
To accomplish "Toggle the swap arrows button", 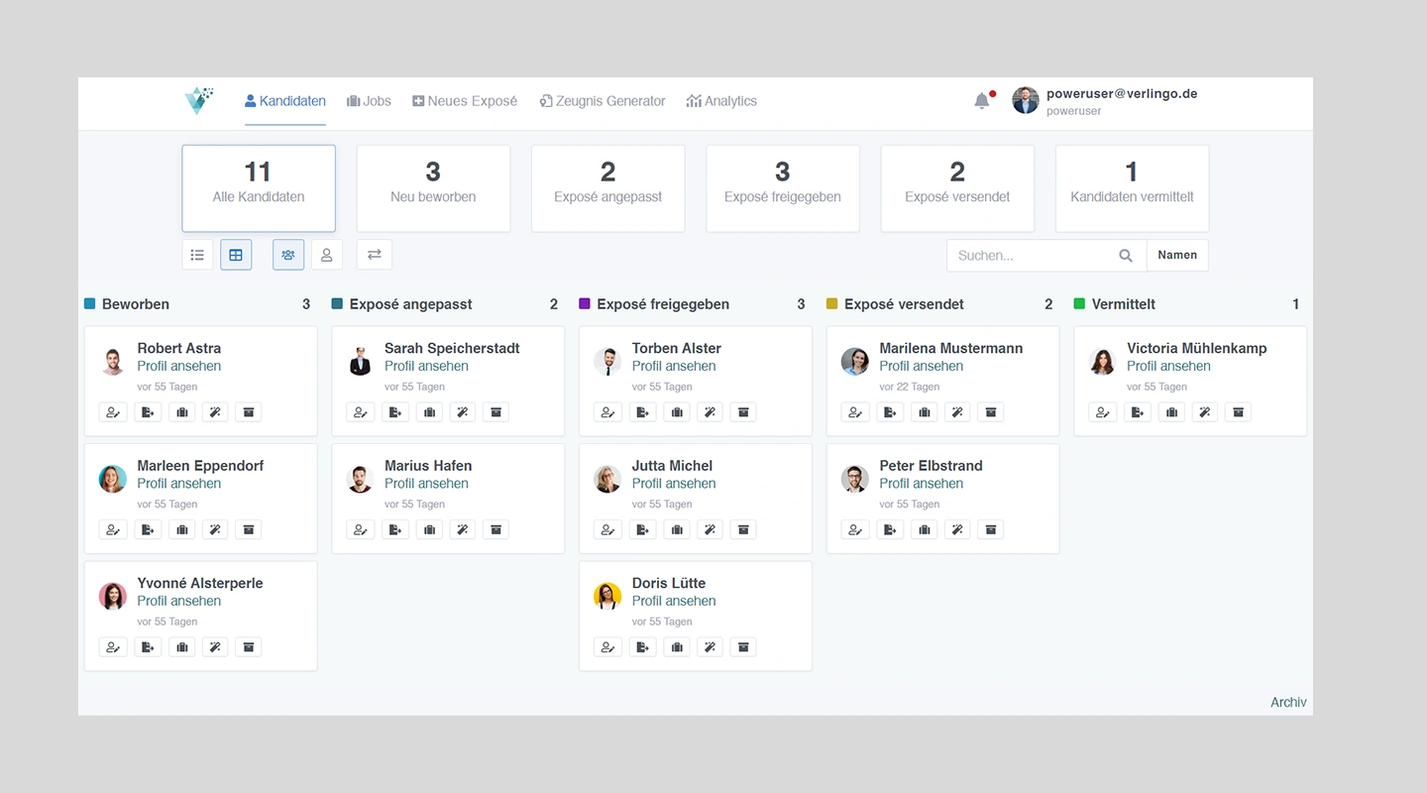I will pos(375,255).
